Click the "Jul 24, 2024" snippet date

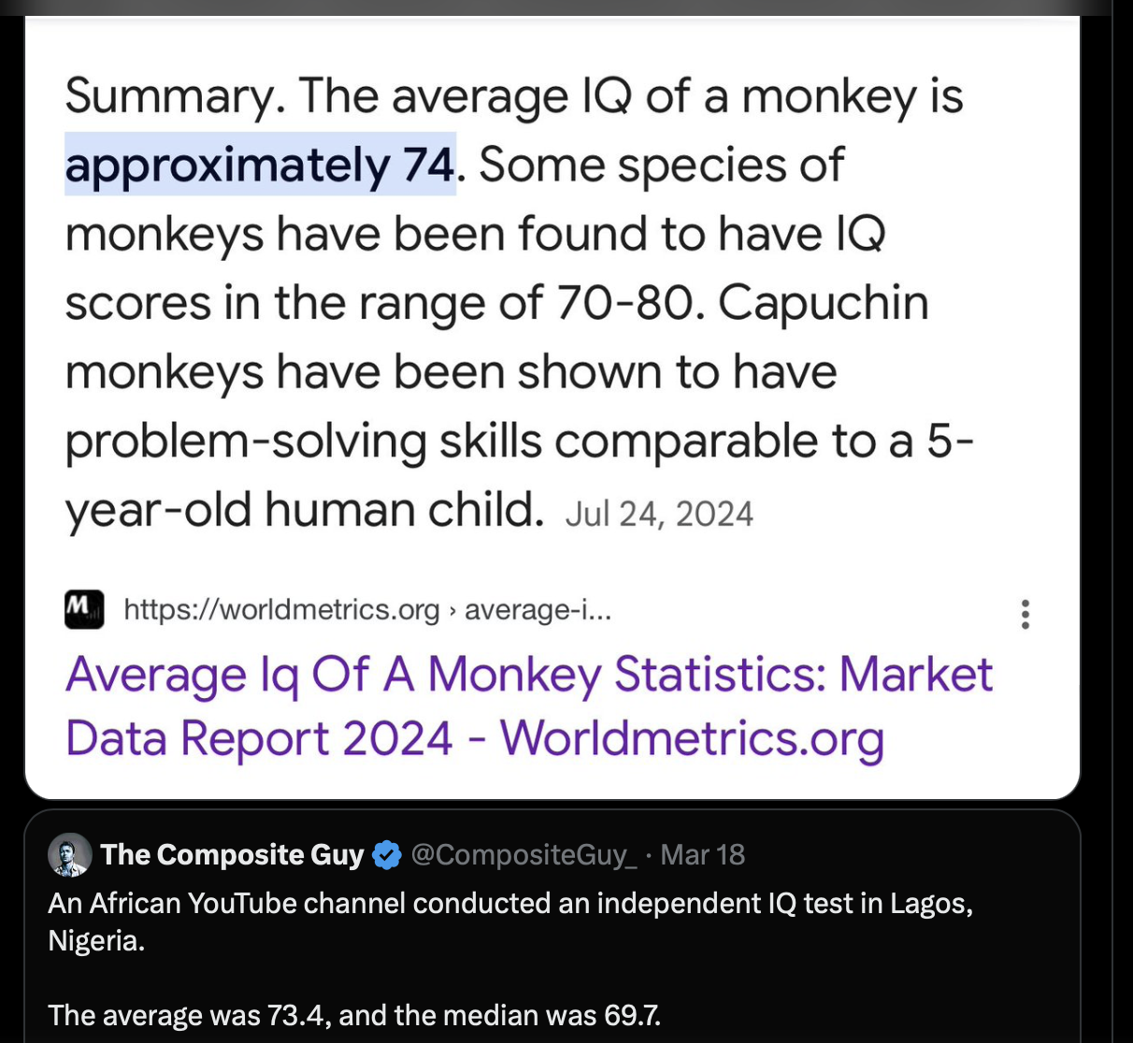click(x=659, y=514)
